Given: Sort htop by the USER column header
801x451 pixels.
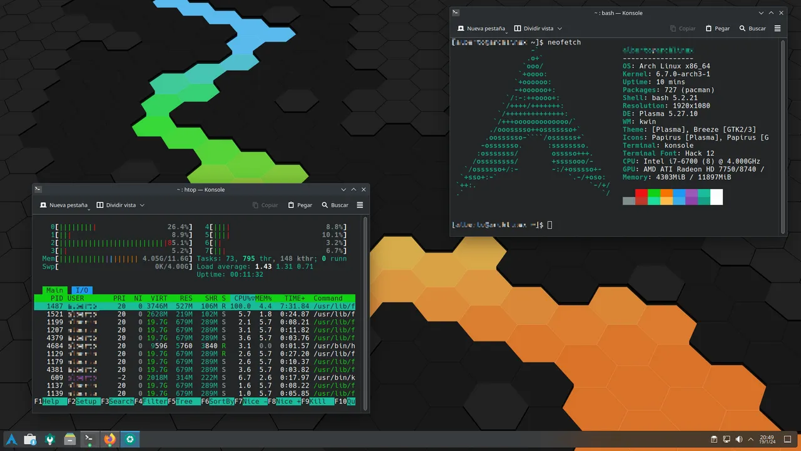Looking at the screenshot, I should (76, 298).
